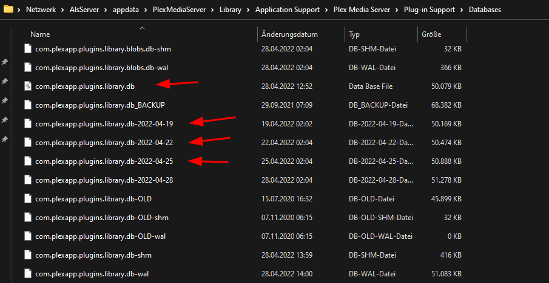Screen dimensions: 549x283
Task: Select file com.plexapp.plugins.library.db-2022-04-28
Action: coord(104,180)
